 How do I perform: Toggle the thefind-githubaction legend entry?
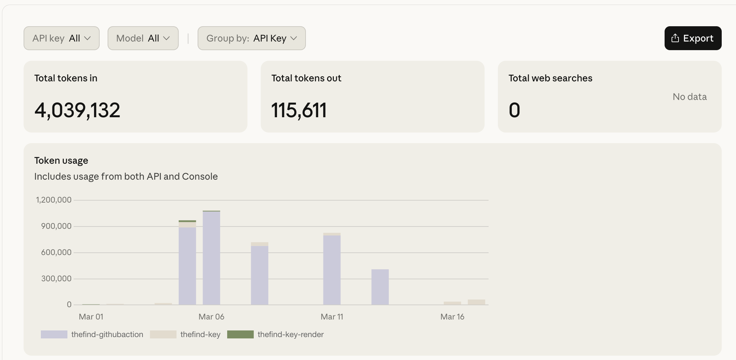pyautogui.click(x=107, y=334)
